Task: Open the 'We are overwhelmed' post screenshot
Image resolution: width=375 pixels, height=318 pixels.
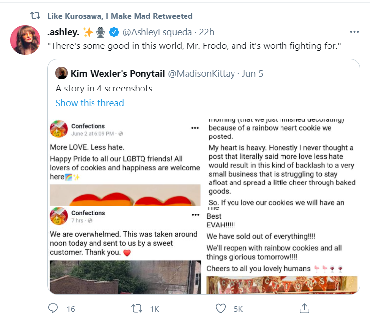Action: pyautogui.click(x=125, y=250)
